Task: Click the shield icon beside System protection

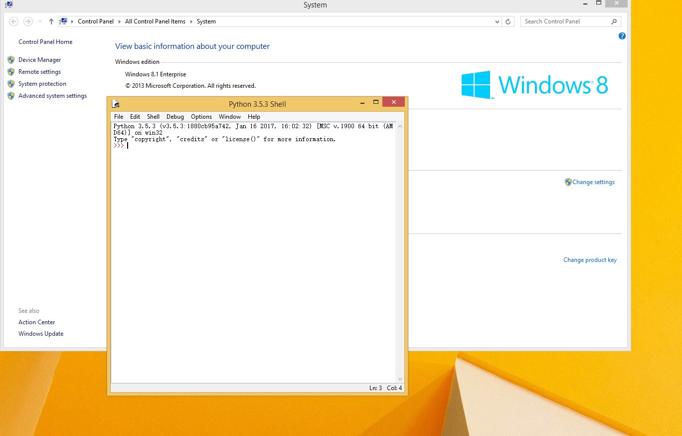Action: coord(11,84)
